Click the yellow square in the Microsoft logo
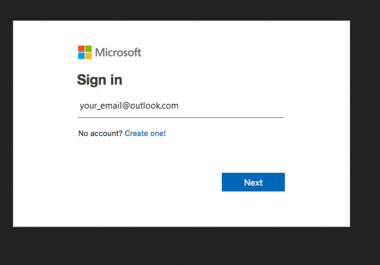The height and width of the screenshot is (265, 380). (89, 55)
